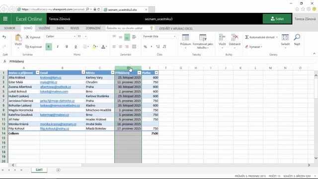Open filter dropdown for Email column
Screen dimensions: 318x179
point(83,73)
